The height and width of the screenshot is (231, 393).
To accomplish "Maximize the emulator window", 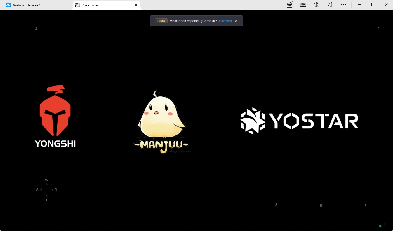I will [x=373, y=5].
